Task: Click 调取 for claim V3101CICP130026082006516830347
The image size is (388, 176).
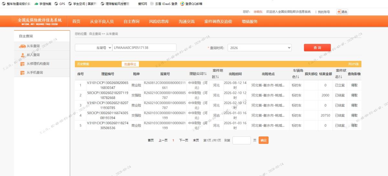Action: 354,85
